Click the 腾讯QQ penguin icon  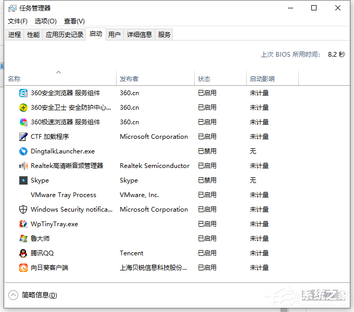point(23,253)
